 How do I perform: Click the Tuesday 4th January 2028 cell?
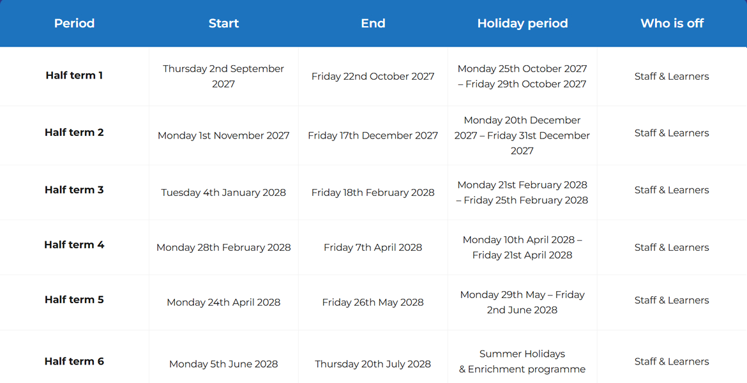223,193
